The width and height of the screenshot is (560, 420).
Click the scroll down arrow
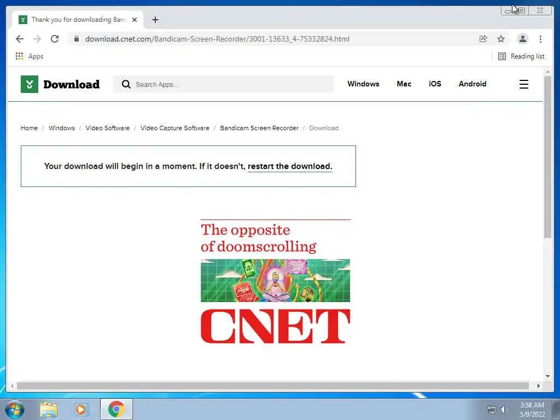(x=547, y=376)
